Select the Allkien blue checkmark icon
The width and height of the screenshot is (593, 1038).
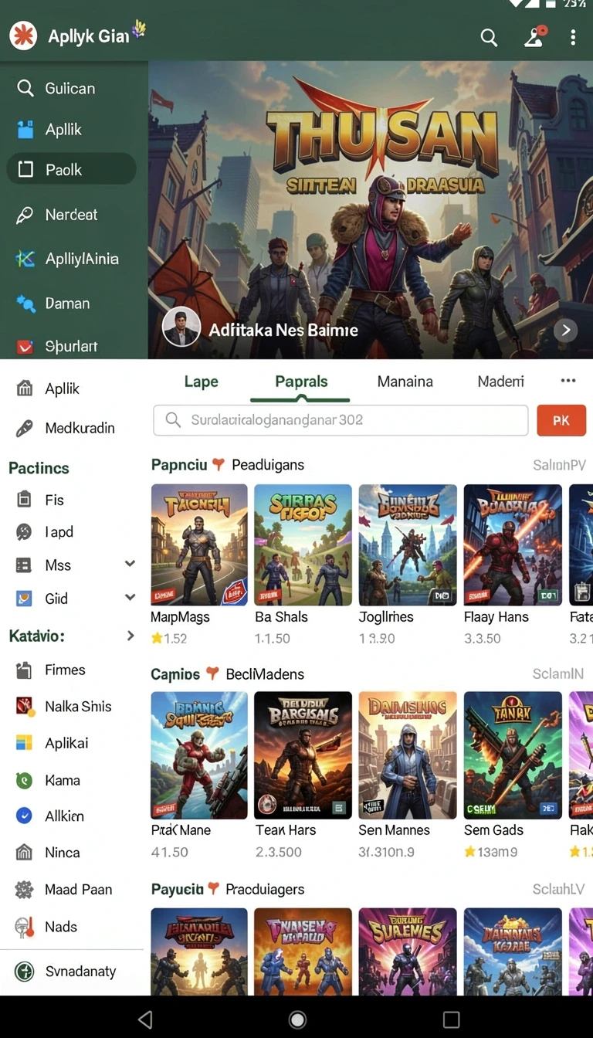point(25,816)
